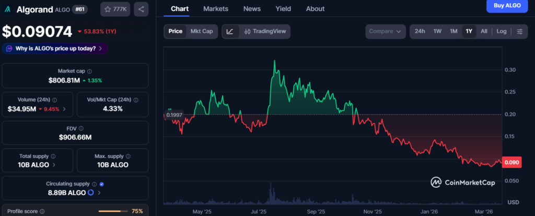Switch to TradingView candlestick chart
Image resolution: width=535 pixels, height=216 pixels.
[x=265, y=31]
